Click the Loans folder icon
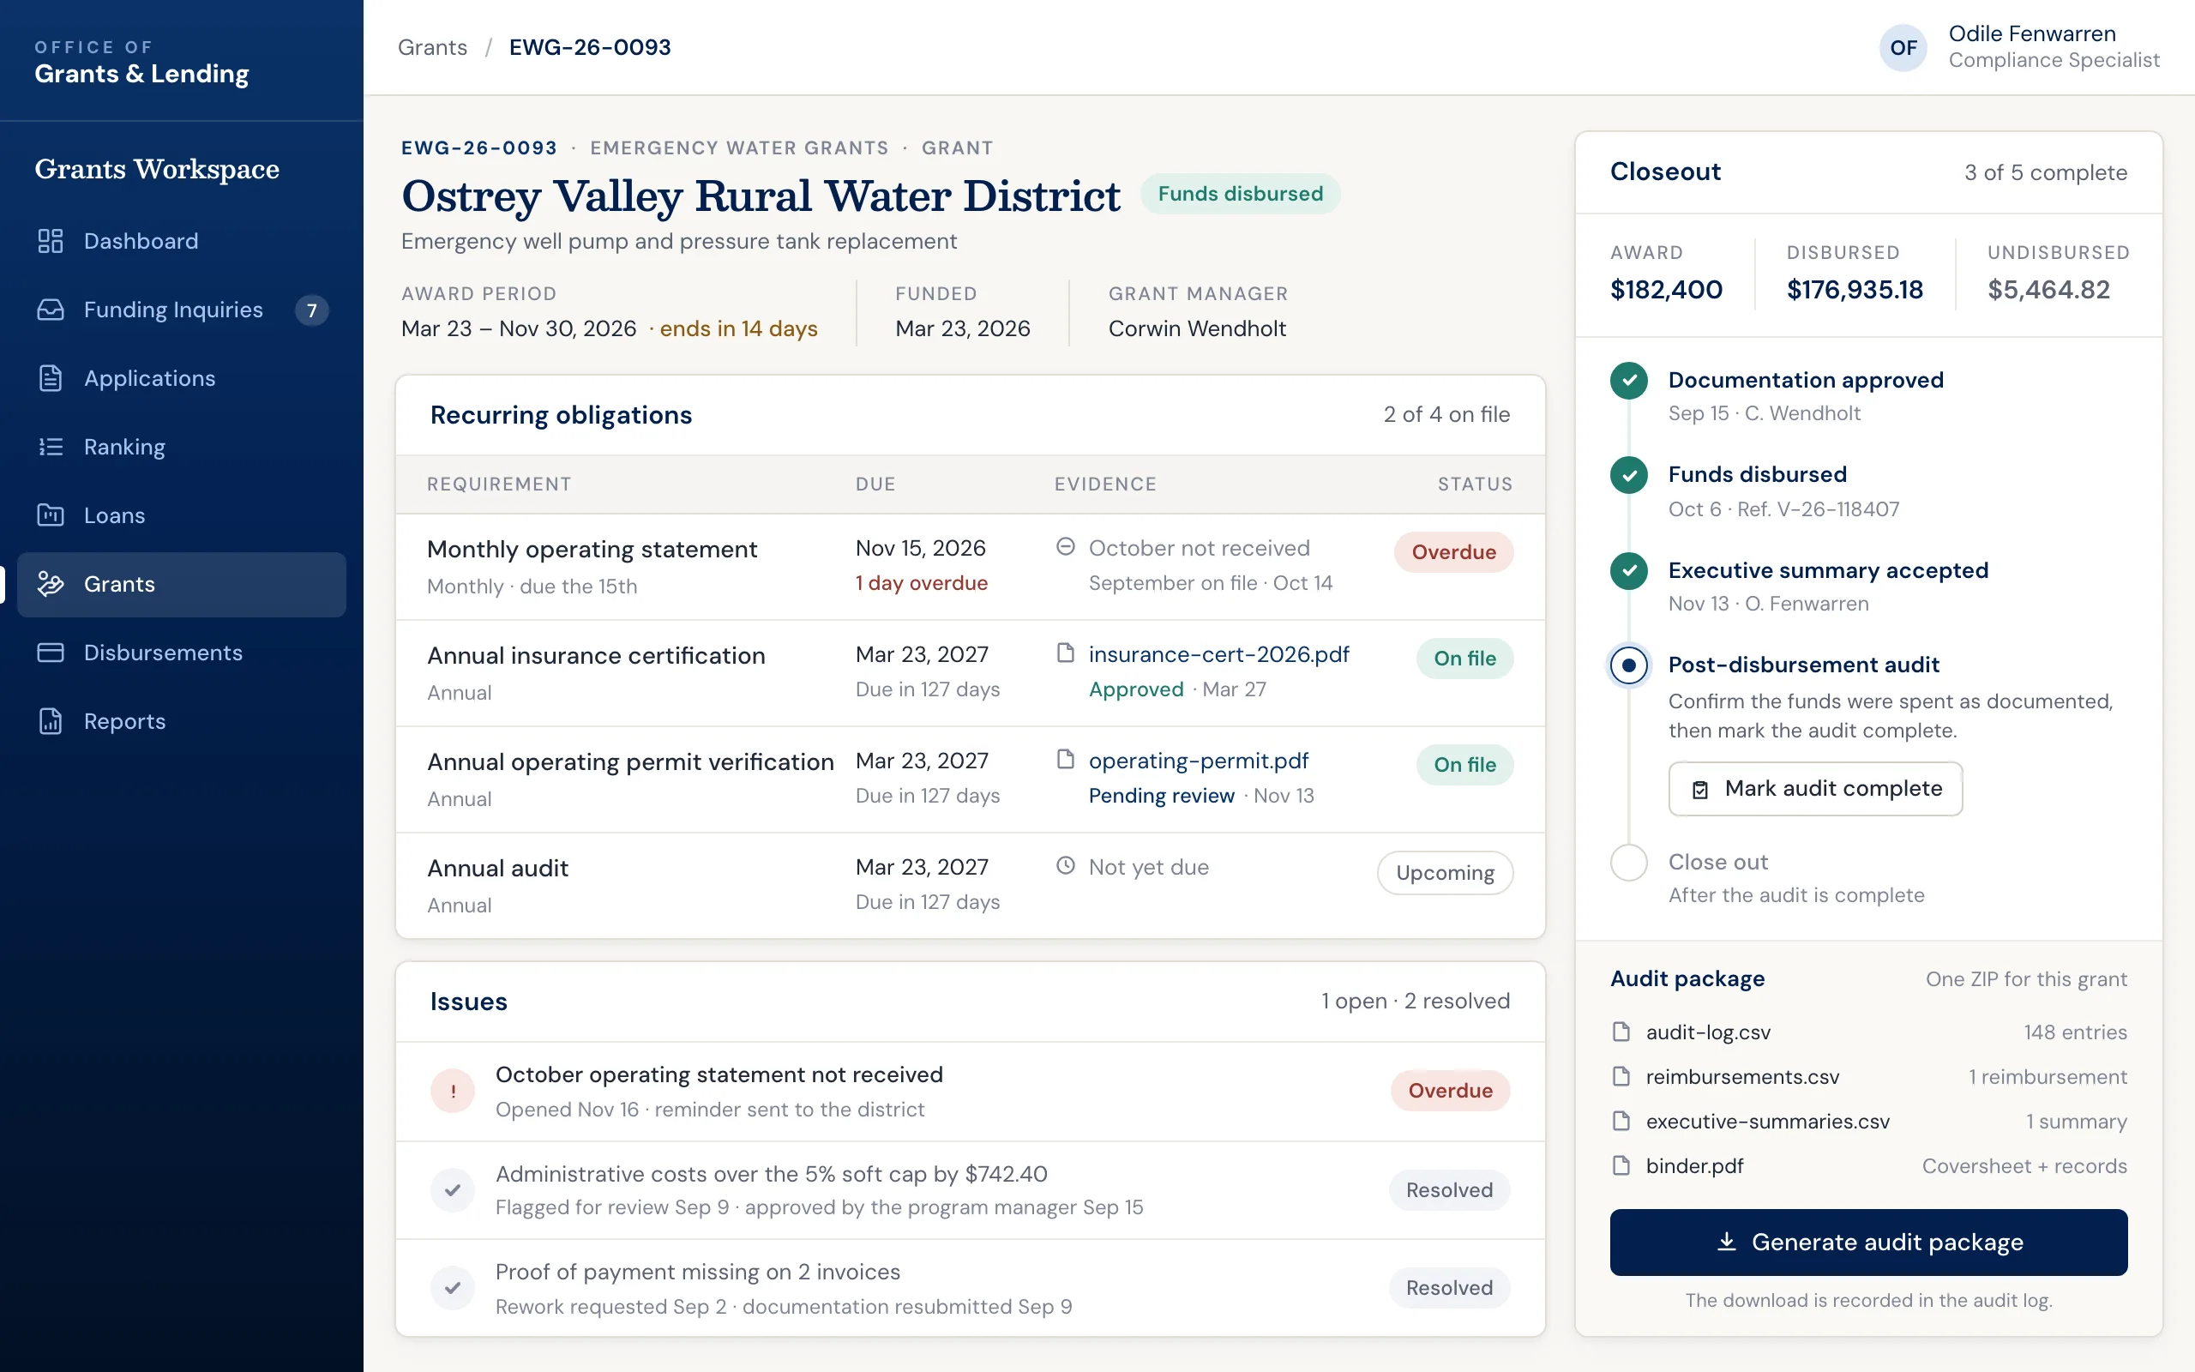 click(x=51, y=515)
